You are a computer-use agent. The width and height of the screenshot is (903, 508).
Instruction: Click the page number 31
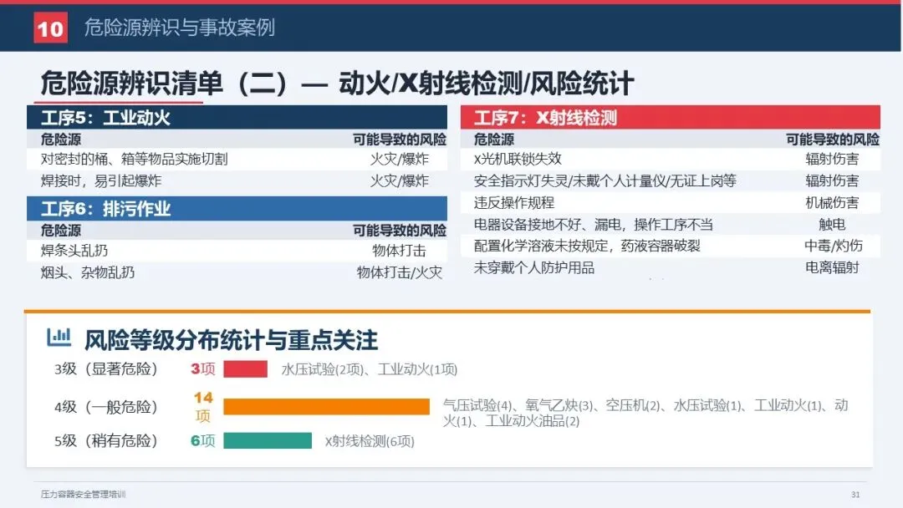(856, 495)
